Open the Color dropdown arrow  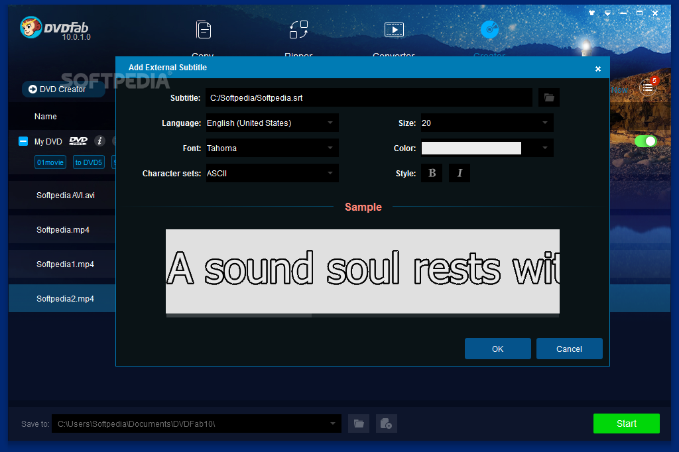[545, 148]
